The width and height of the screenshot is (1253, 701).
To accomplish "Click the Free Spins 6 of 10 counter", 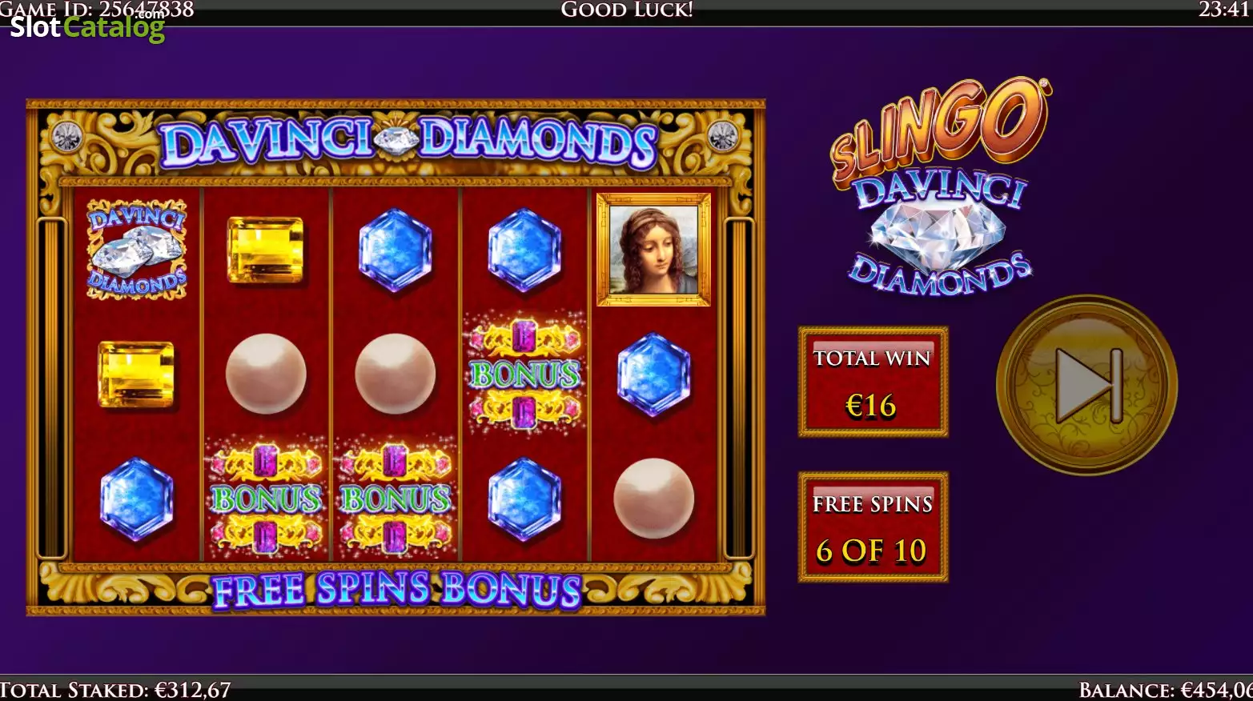I will coord(873,527).
